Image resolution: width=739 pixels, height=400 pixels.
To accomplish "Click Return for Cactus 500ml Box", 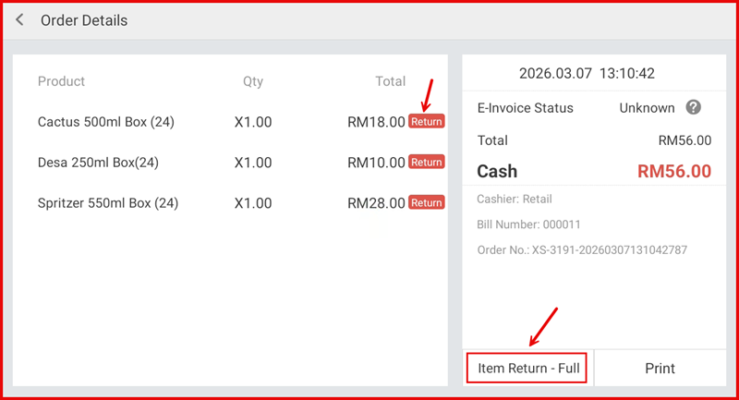I will coord(427,122).
